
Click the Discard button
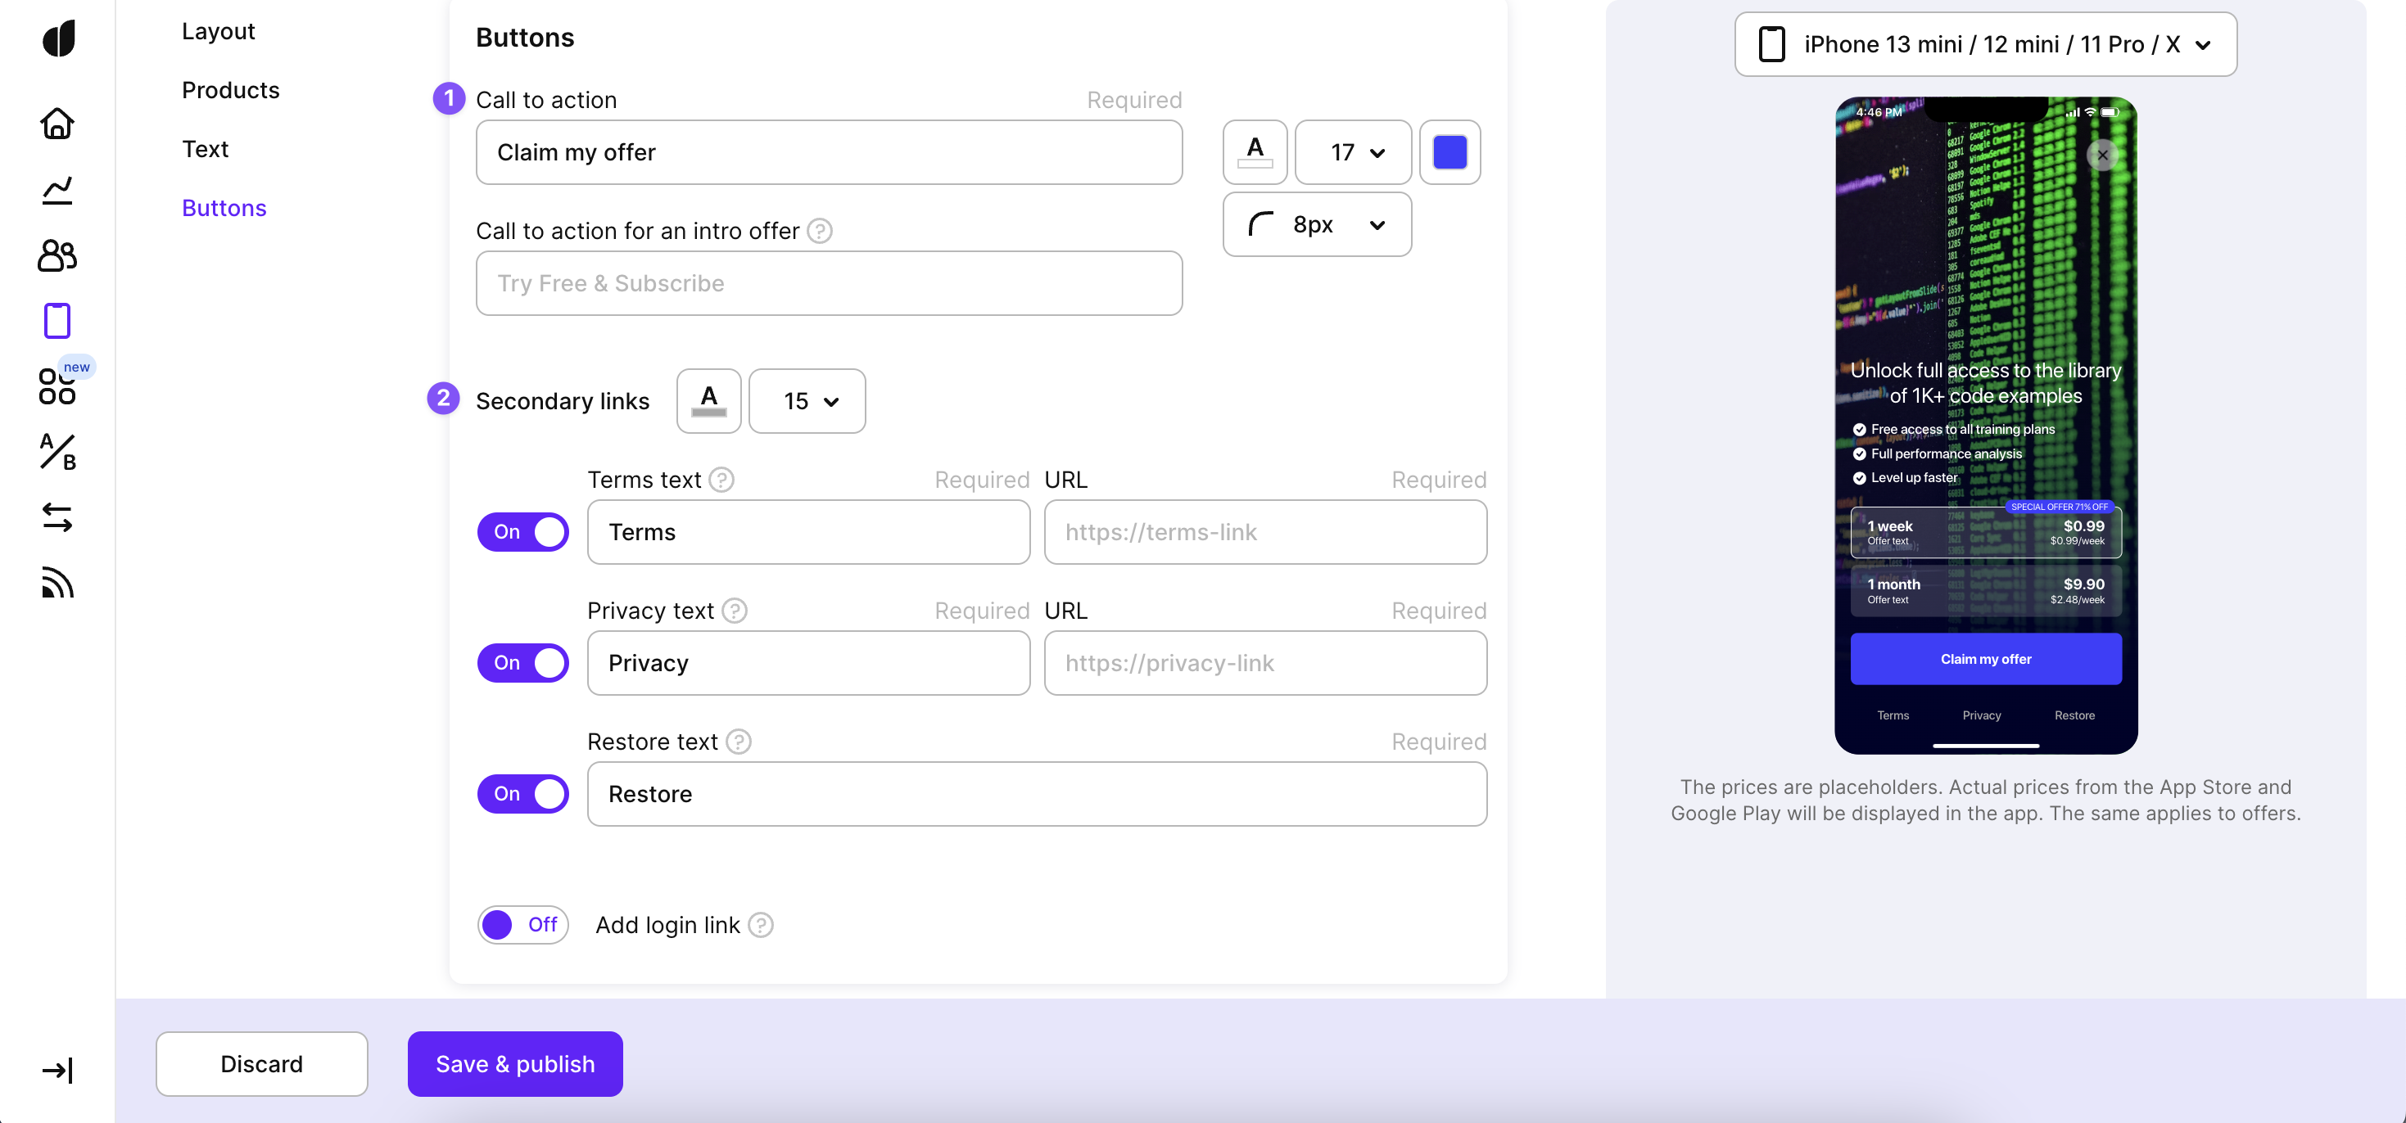[x=261, y=1064]
